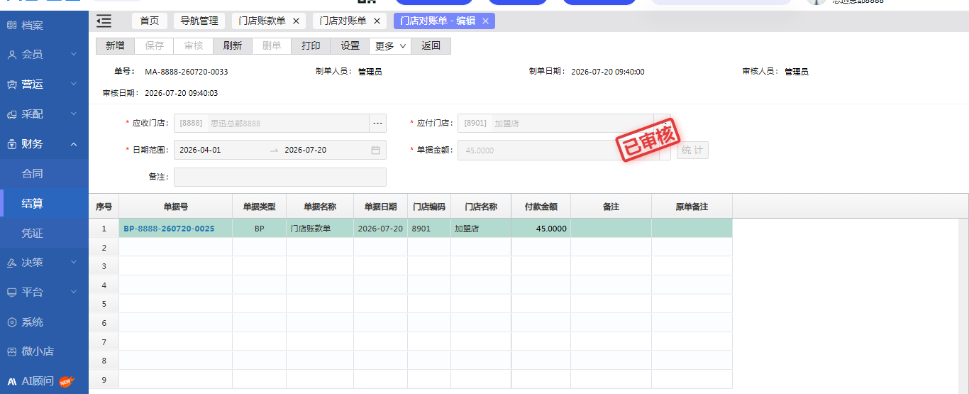Viewport: 969px width, 394px height.
Task: Click the BP type cell in row 1
Action: [259, 229]
